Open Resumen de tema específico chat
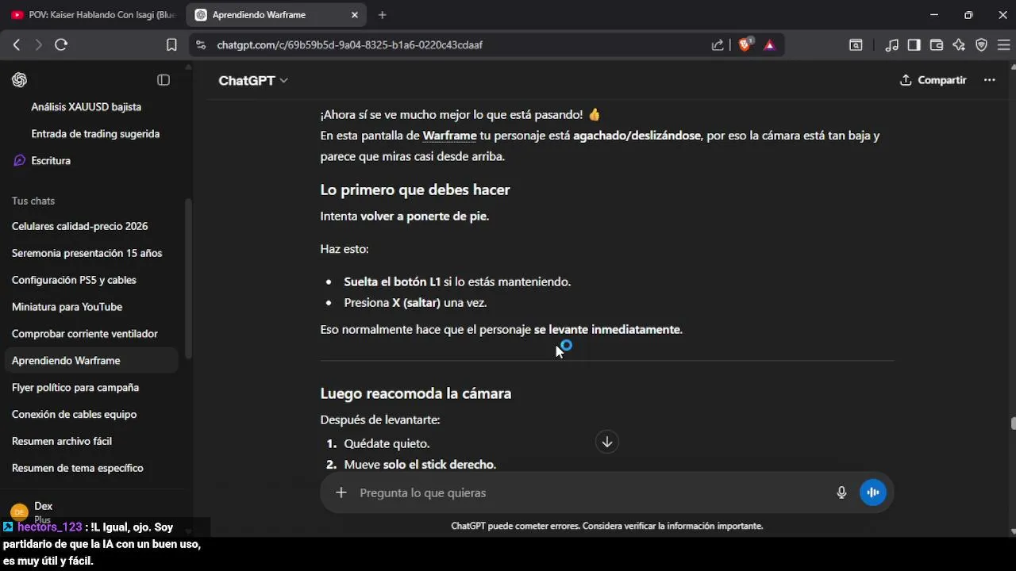 92,469
